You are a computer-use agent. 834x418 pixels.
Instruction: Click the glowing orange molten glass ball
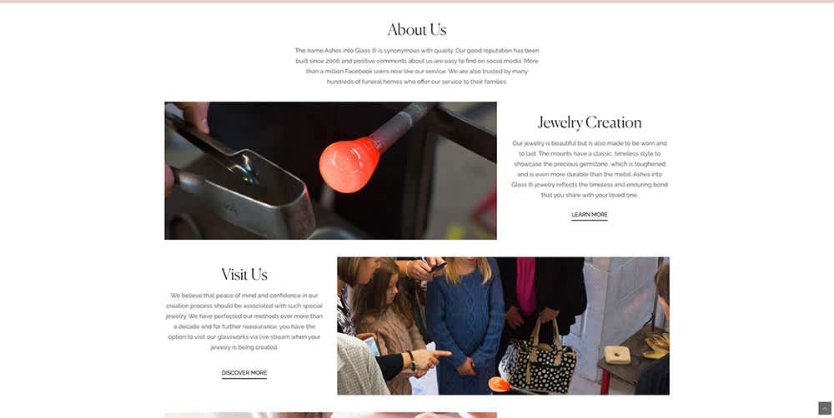pos(349,165)
